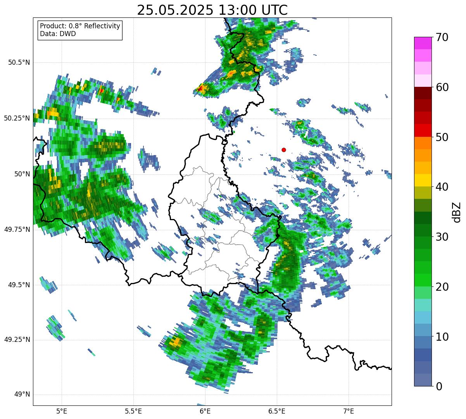
Task: Click the bright red colorbar segment at 50
Action: (423, 131)
